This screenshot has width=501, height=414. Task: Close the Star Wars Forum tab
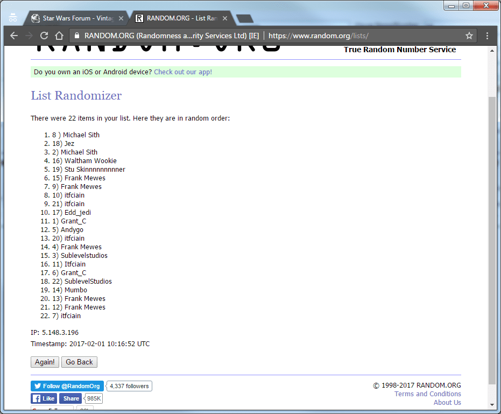pyautogui.click(x=121, y=18)
